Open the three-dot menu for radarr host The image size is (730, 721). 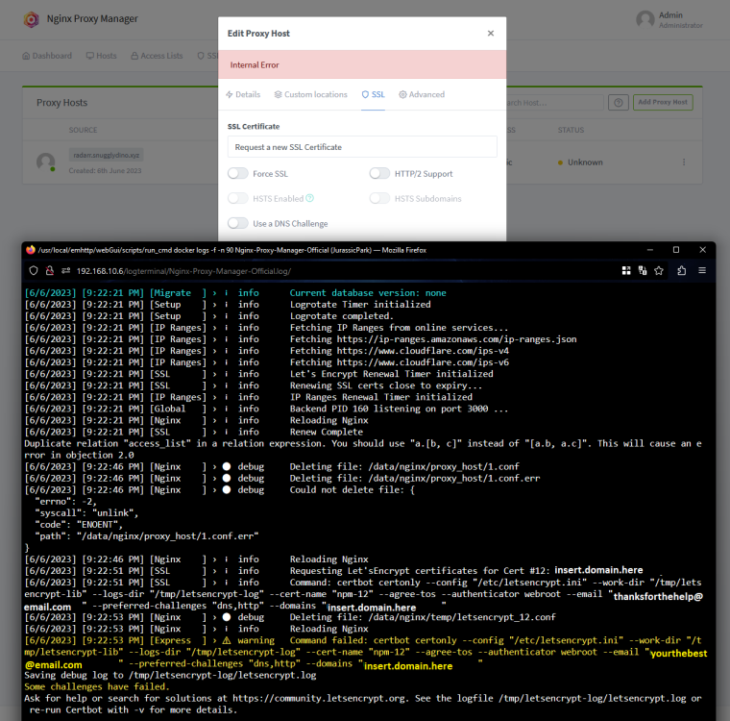click(684, 162)
